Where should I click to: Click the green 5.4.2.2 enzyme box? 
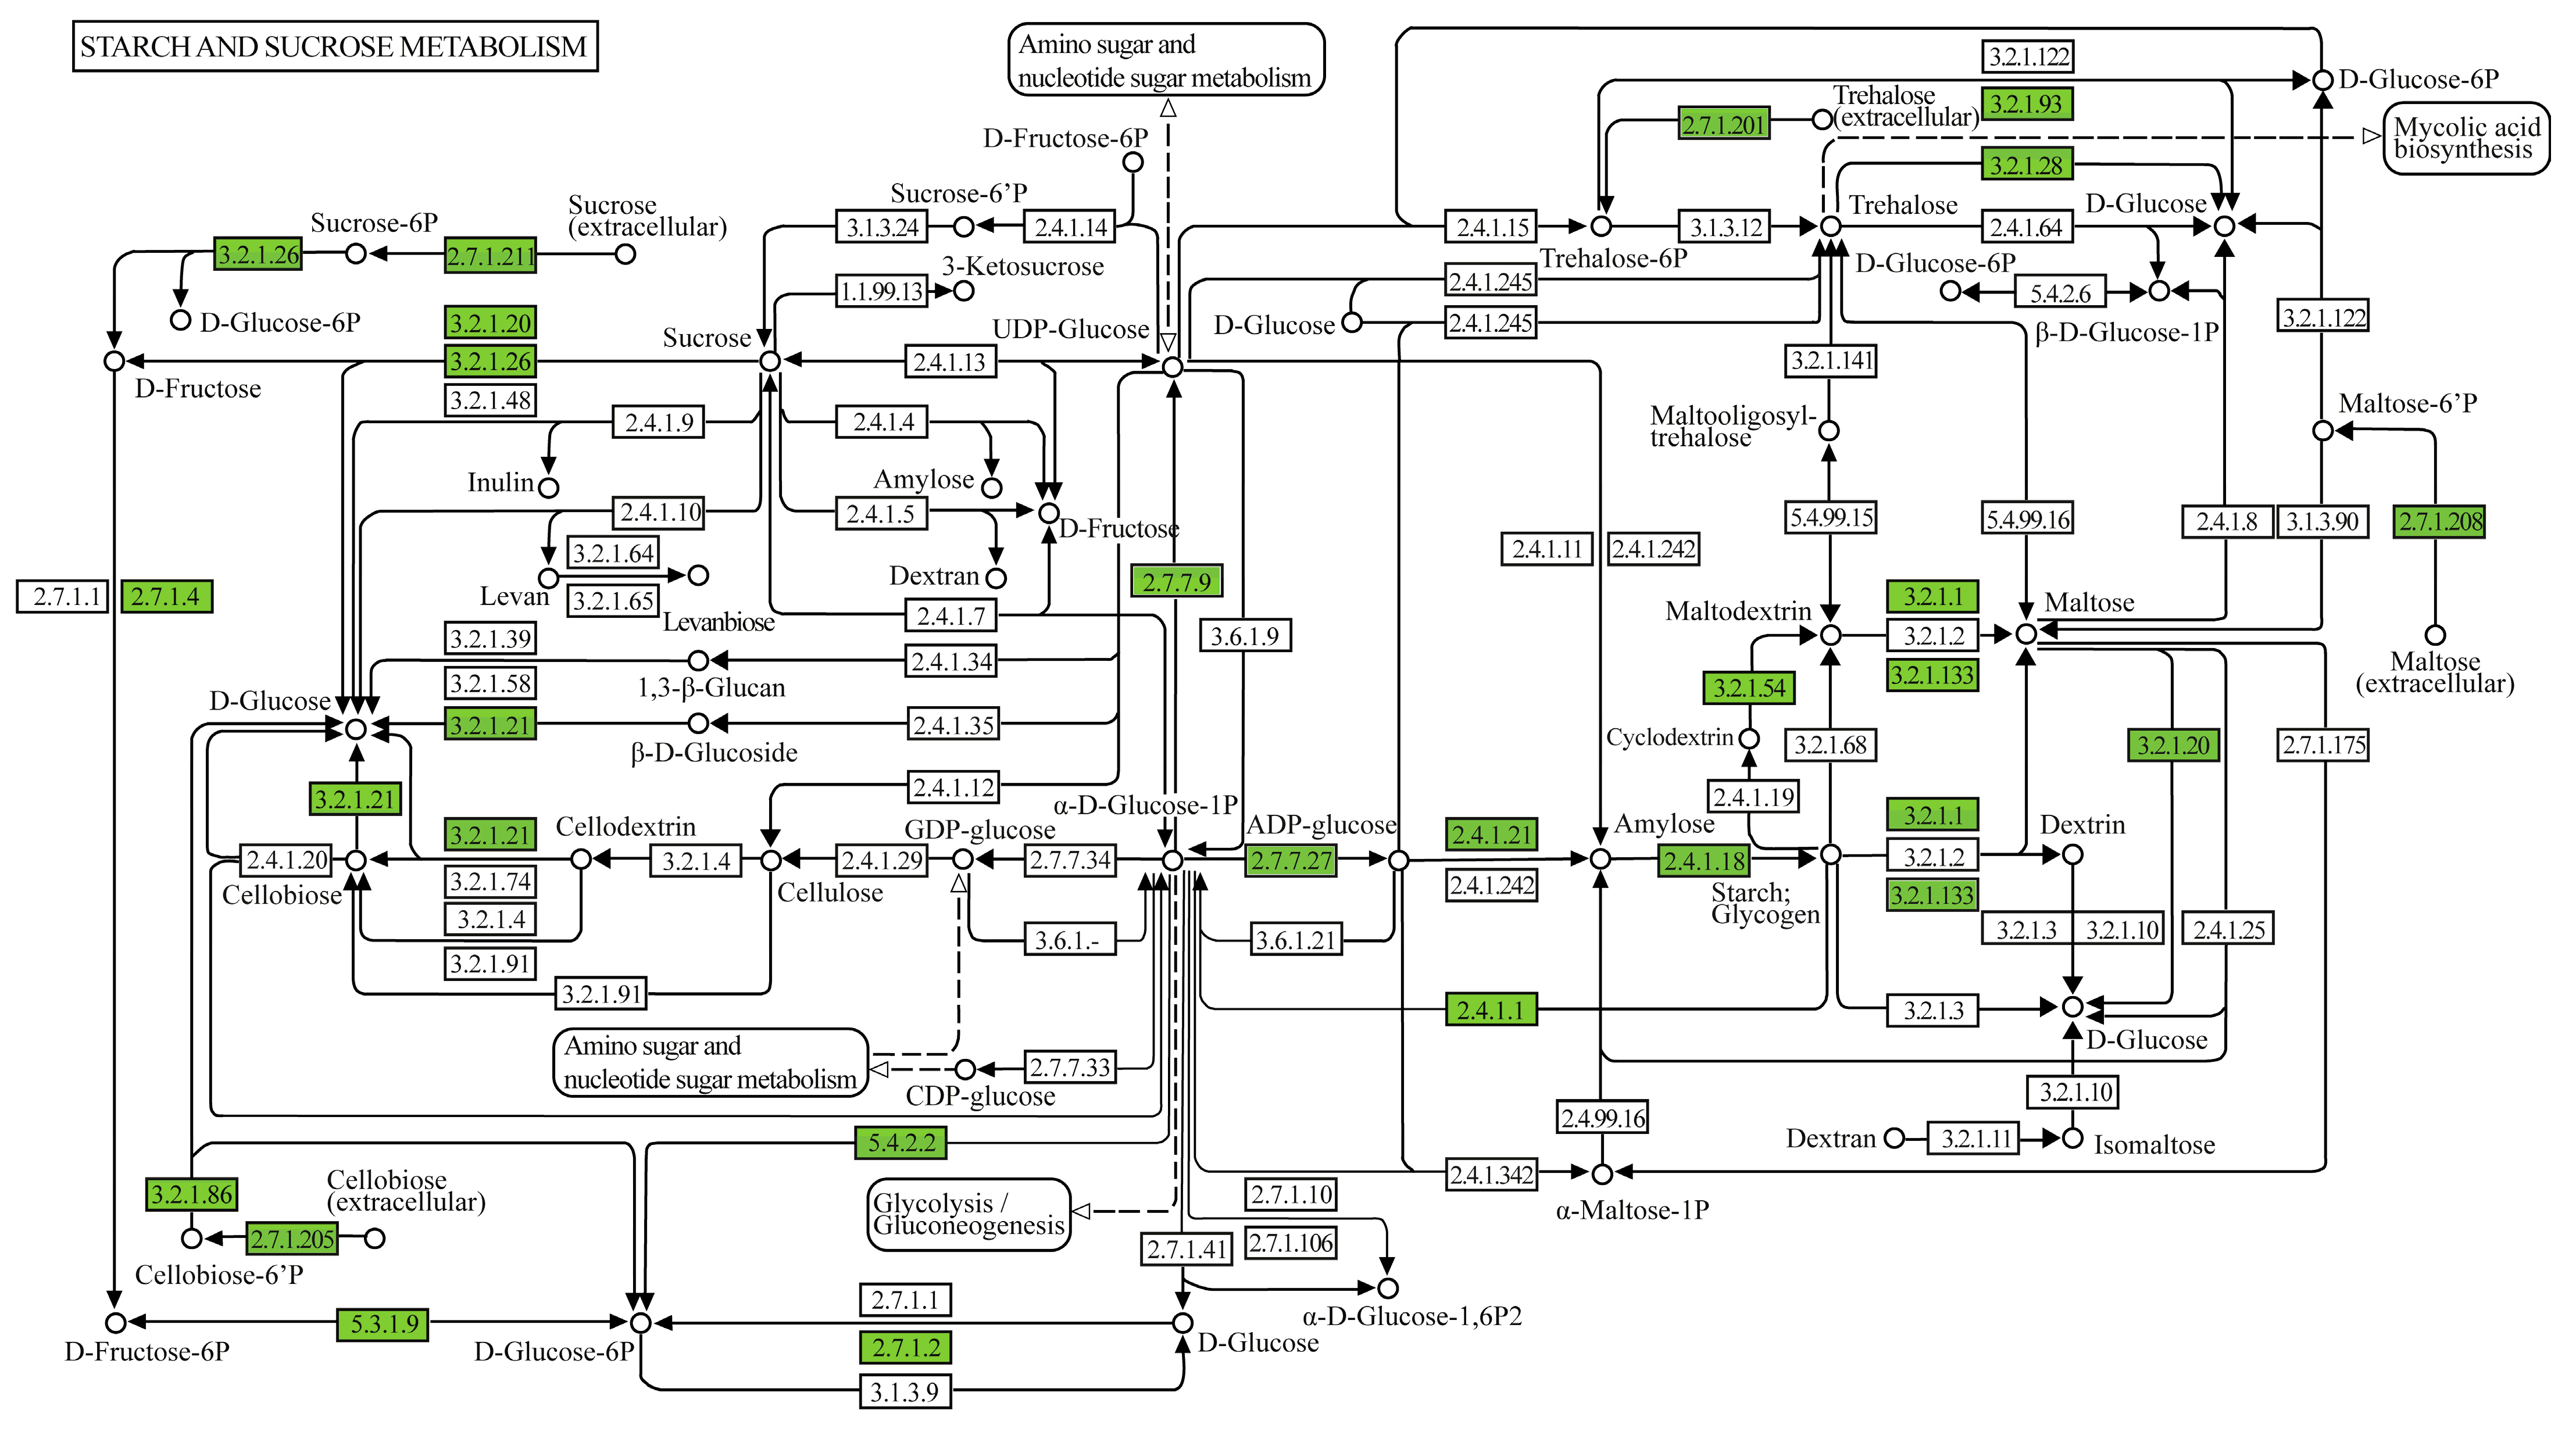900,1142
